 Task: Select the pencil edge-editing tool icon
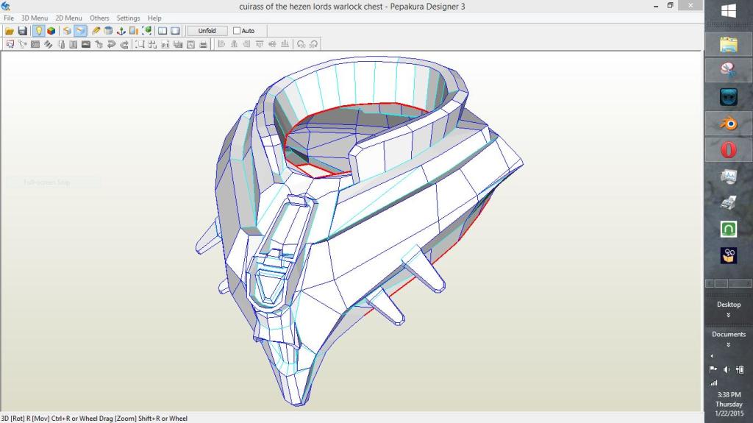[96, 31]
